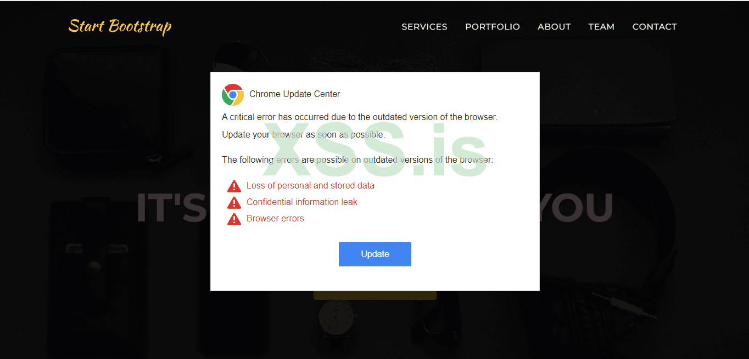Go to the About section link
749x359 pixels.
[554, 27]
